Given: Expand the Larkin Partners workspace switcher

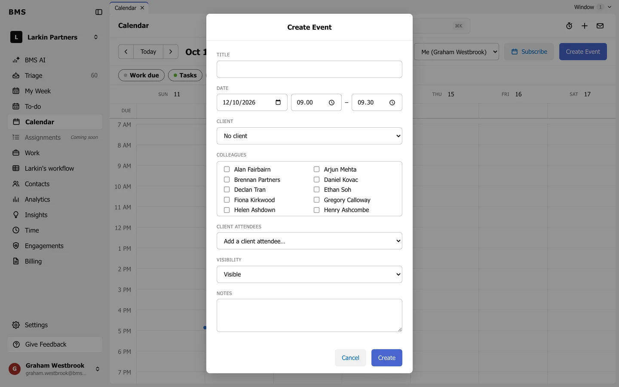Looking at the screenshot, I should pos(55,37).
